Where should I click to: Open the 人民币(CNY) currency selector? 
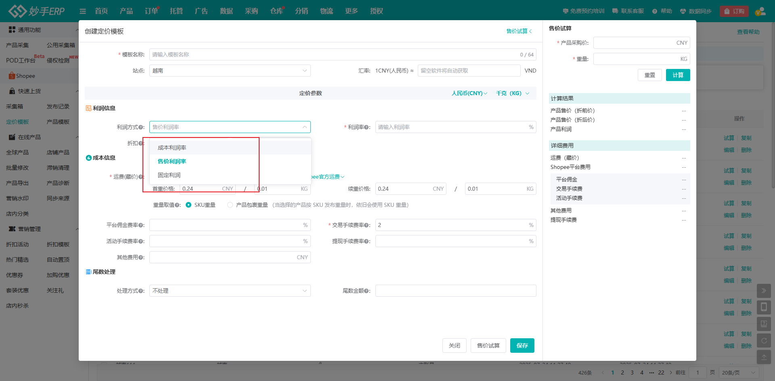(x=469, y=94)
